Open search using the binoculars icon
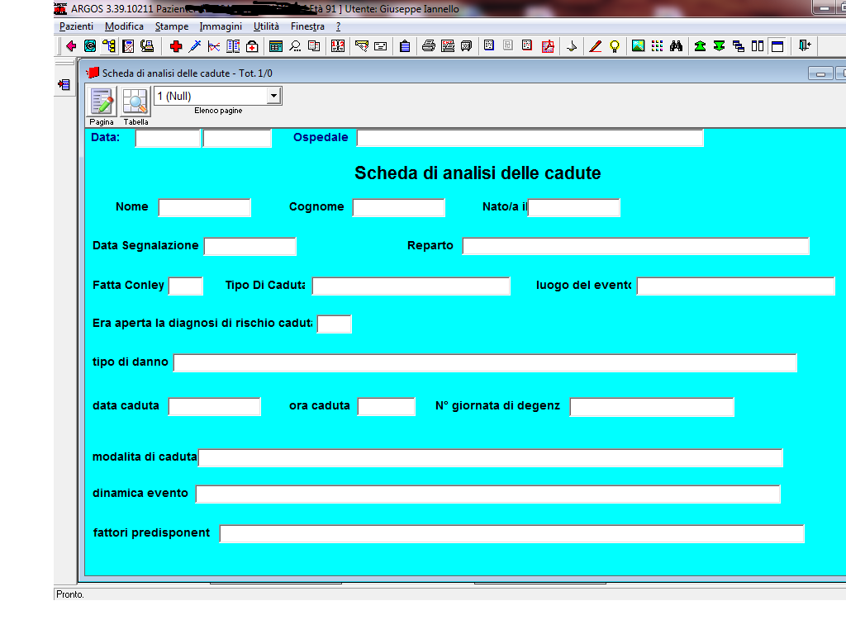Image resolution: width=846 pixels, height=634 pixels. (x=677, y=46)
